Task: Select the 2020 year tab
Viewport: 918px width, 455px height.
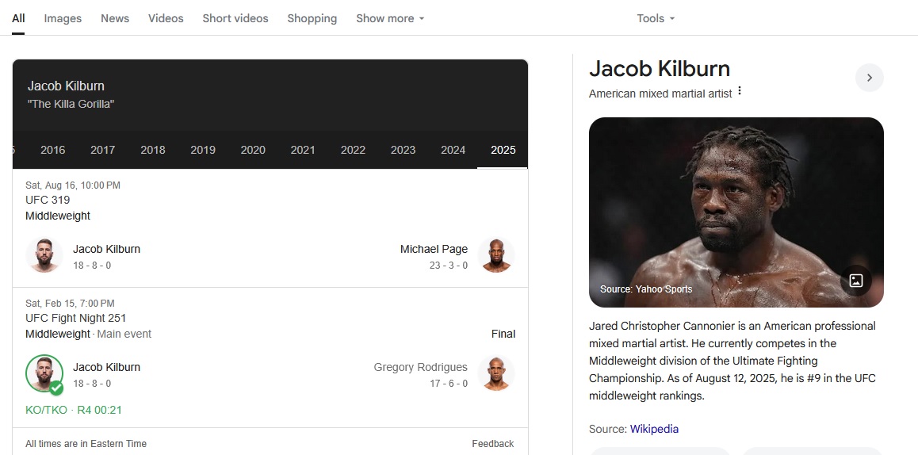Action: pos(253,150)
